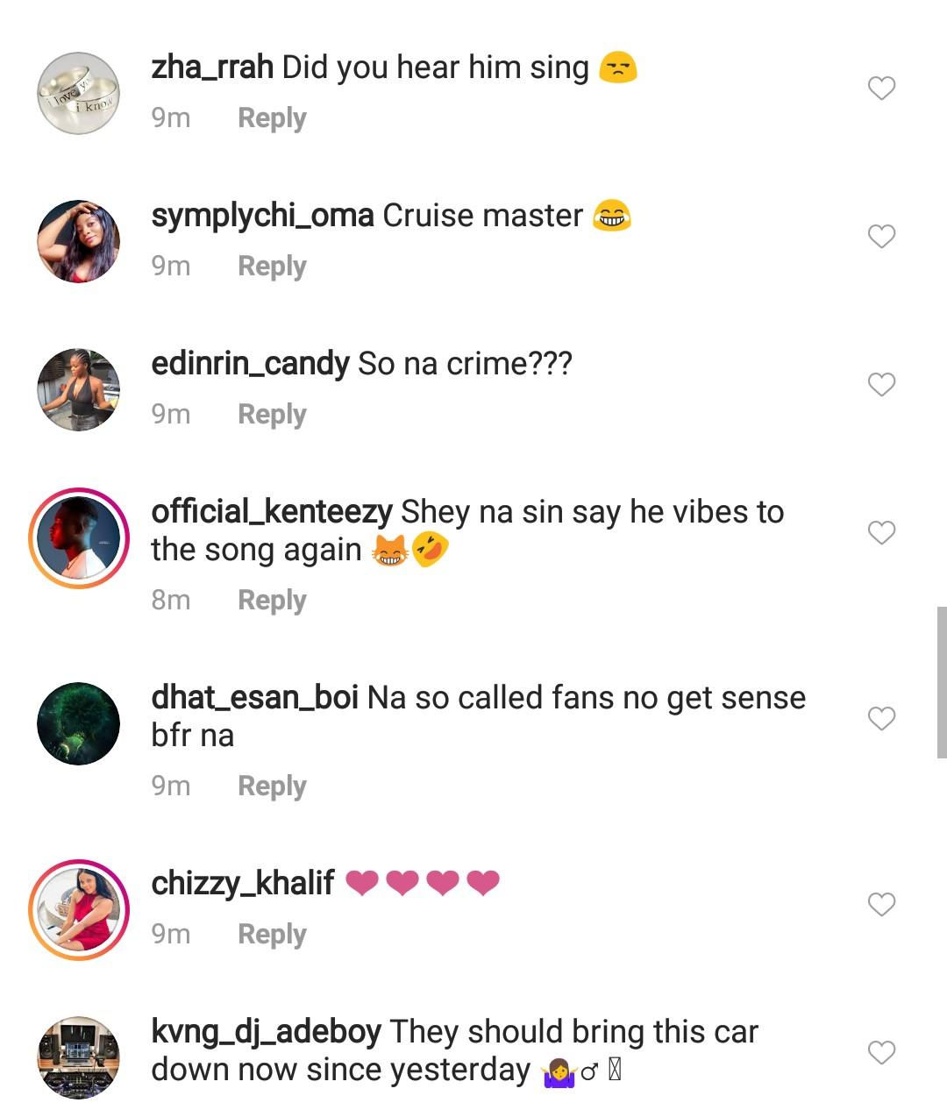Reply to dhat_esan_boi's comment
Screen dimensions: 947x1103
tap(272, 786)
